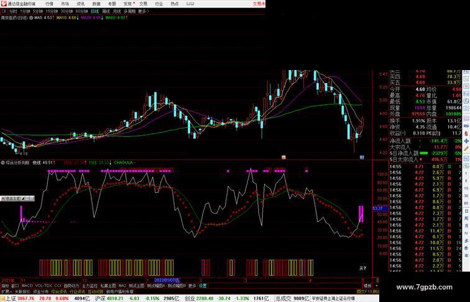The image size is (470, 302).
Task: Switch chart to 30分钟 period
Action: tap(67, 11)
